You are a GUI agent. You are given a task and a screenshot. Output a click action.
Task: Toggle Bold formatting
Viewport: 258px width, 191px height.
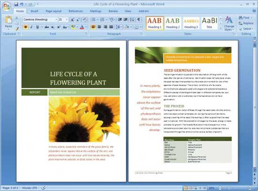pos(25,27)
